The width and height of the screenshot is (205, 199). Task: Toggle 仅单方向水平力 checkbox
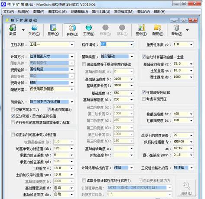pyautogui.click(x=13, y=110)
